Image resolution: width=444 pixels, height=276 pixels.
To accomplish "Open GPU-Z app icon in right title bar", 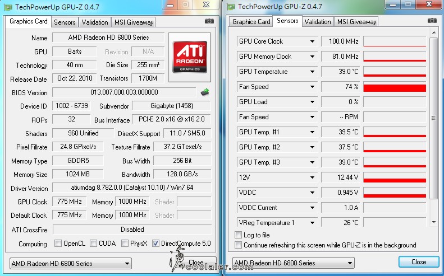I will click(231, 7).
